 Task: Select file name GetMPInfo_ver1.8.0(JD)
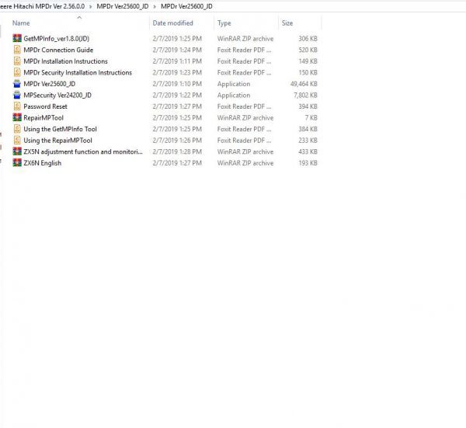coord(57,39)
